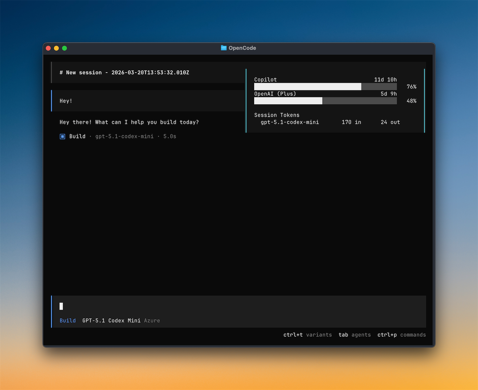This screenshot has height=390, width=478.
Task: Click the 'ctrl+t variants' shortcut hint
Action: coord(308,335)
